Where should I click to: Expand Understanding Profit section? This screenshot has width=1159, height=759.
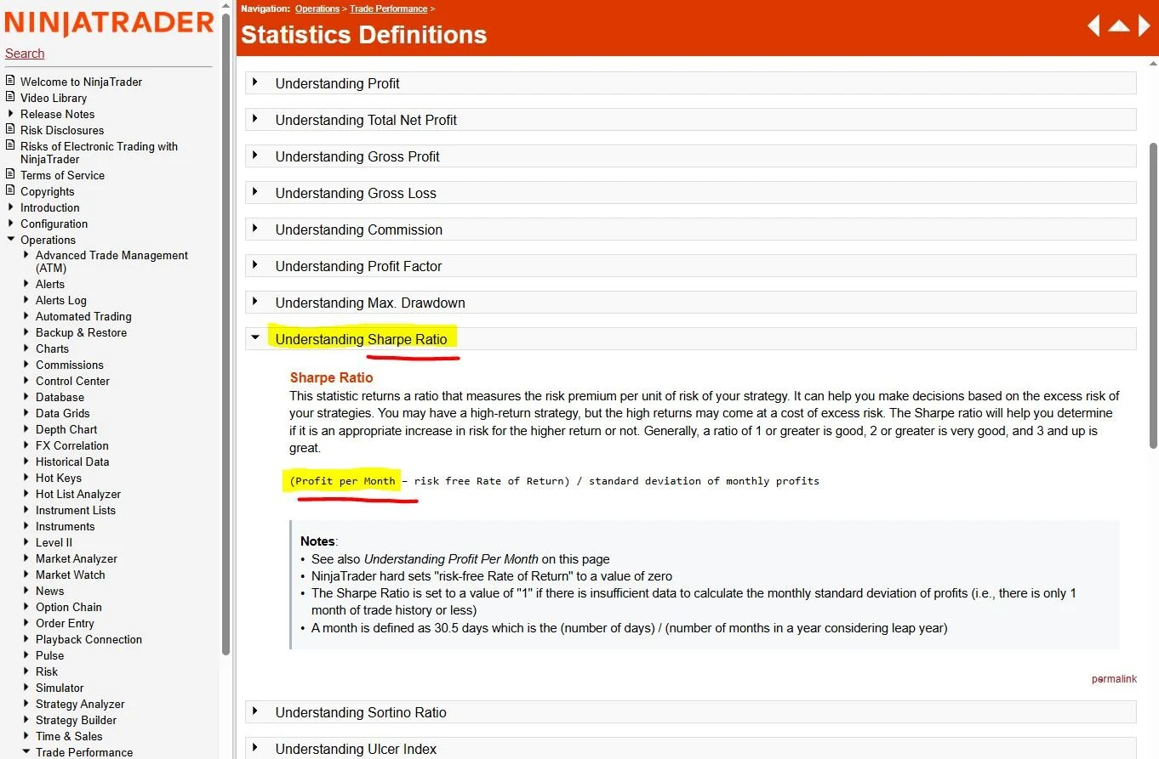(x=690, y=83)
